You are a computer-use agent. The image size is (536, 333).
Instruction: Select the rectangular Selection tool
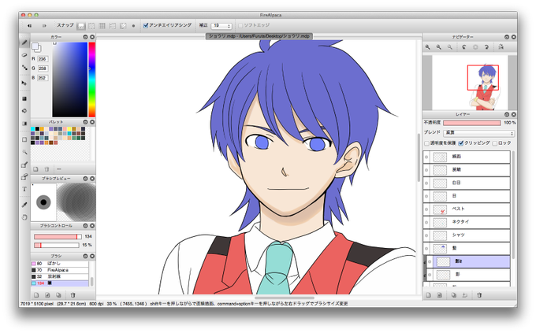[x=24, y=139]
